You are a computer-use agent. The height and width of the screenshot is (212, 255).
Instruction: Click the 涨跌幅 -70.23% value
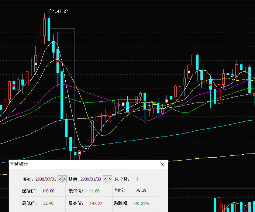pos(142,203)
